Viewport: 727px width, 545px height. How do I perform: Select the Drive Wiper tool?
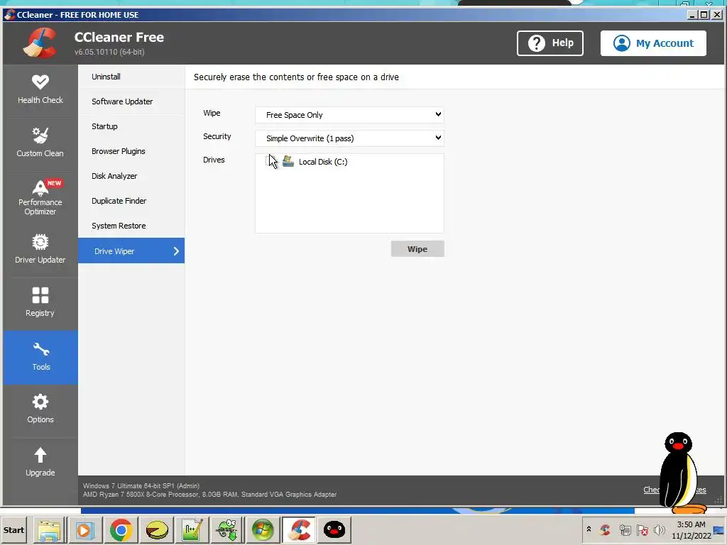pos(131,251)
